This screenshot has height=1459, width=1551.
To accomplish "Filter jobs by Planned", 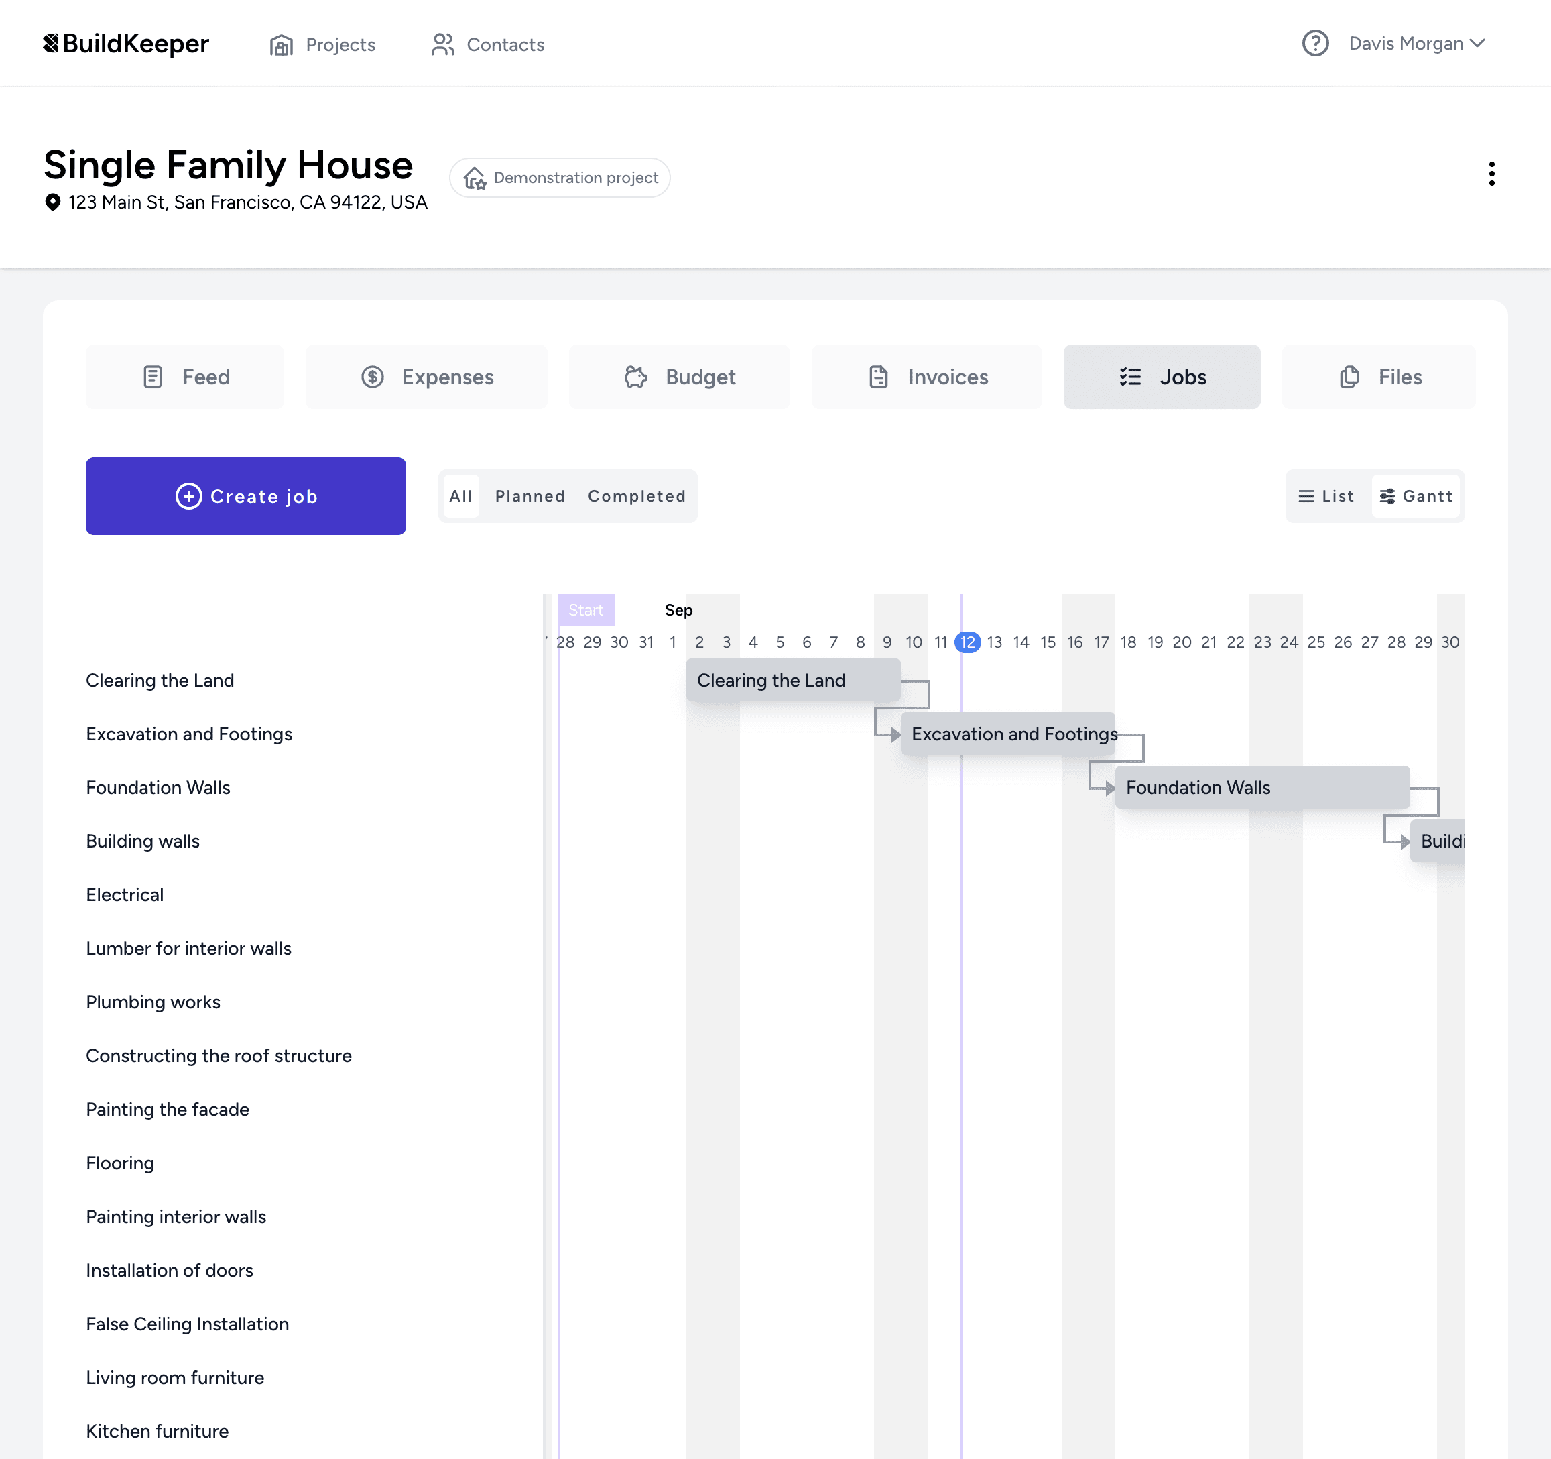I will tap(530, 495).
